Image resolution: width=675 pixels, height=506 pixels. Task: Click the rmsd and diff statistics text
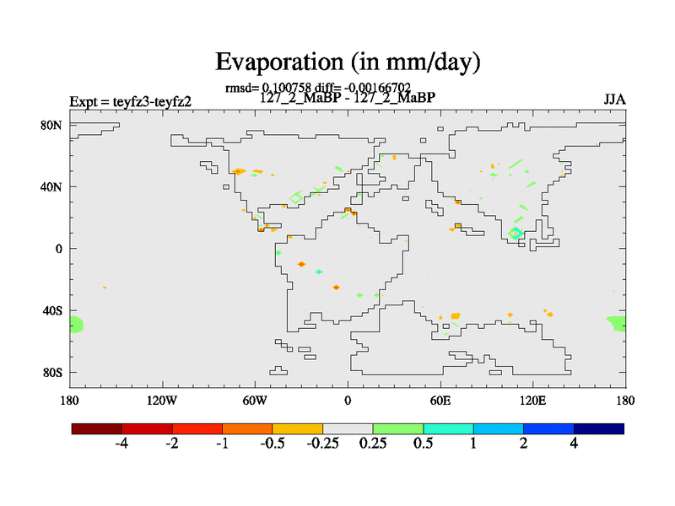click(x=318, y=87)
